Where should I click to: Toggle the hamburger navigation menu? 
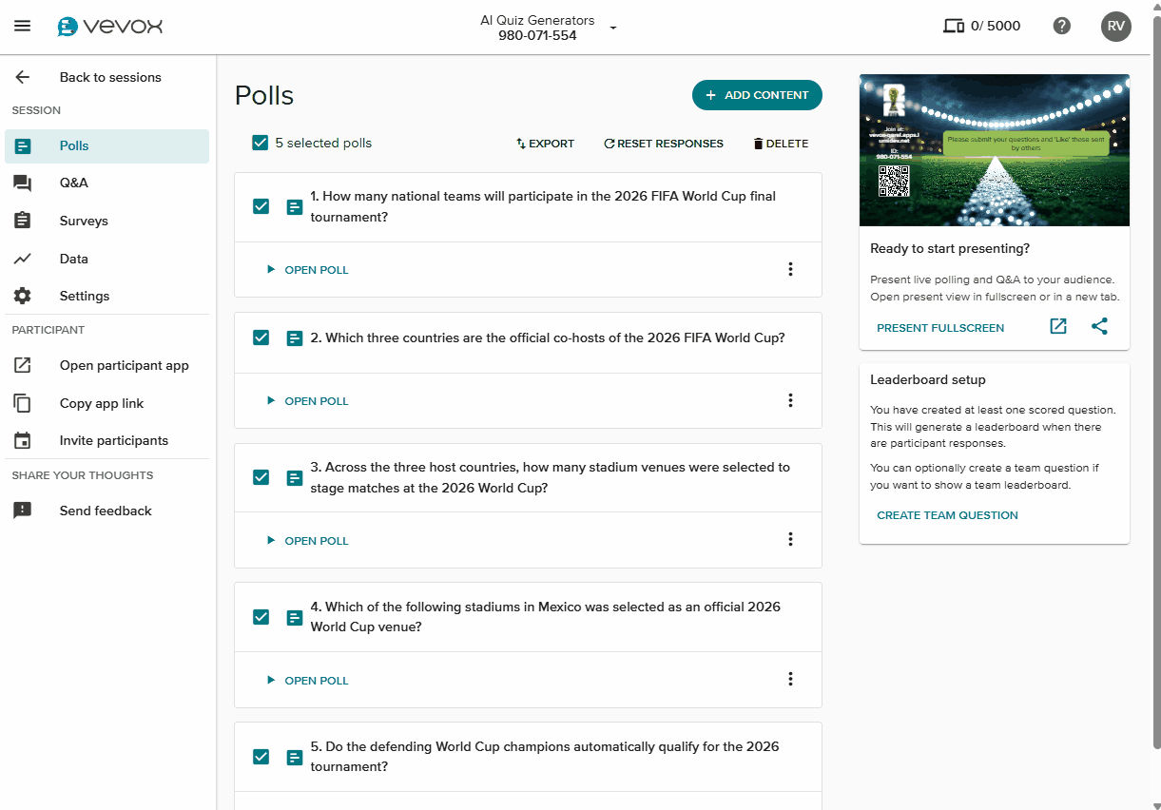(x=22, y=26)
